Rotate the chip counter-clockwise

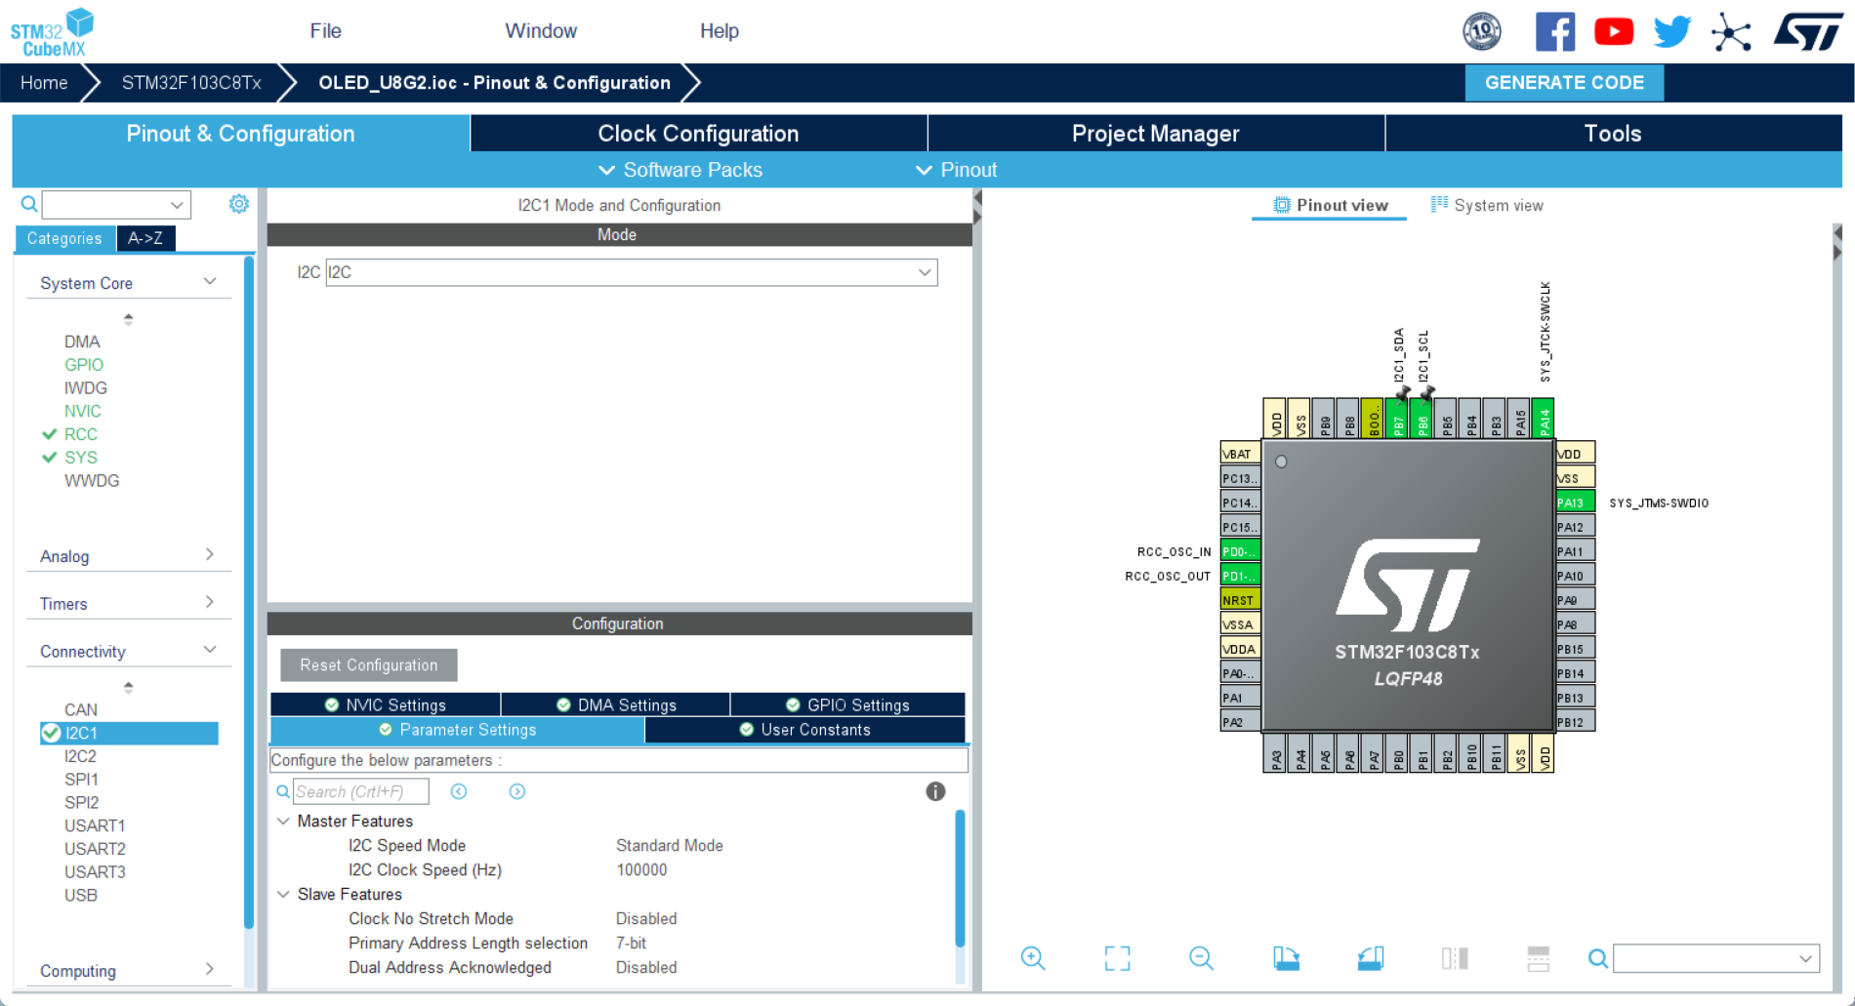pyautogui.click(x=1371, y=958)
